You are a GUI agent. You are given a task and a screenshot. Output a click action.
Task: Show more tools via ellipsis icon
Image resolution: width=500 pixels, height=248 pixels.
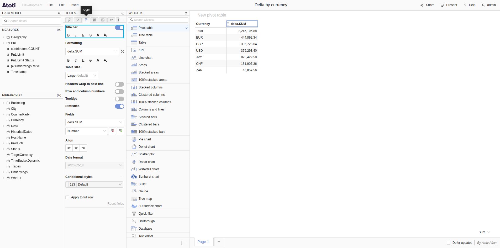[122, 20]
